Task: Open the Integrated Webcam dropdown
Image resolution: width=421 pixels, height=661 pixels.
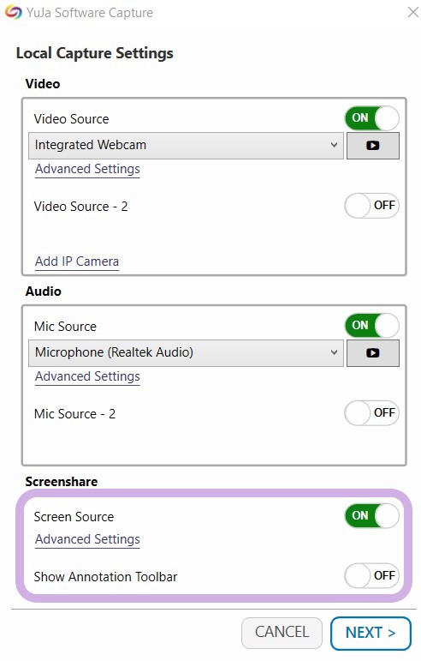Action: [x=186, y=146]
